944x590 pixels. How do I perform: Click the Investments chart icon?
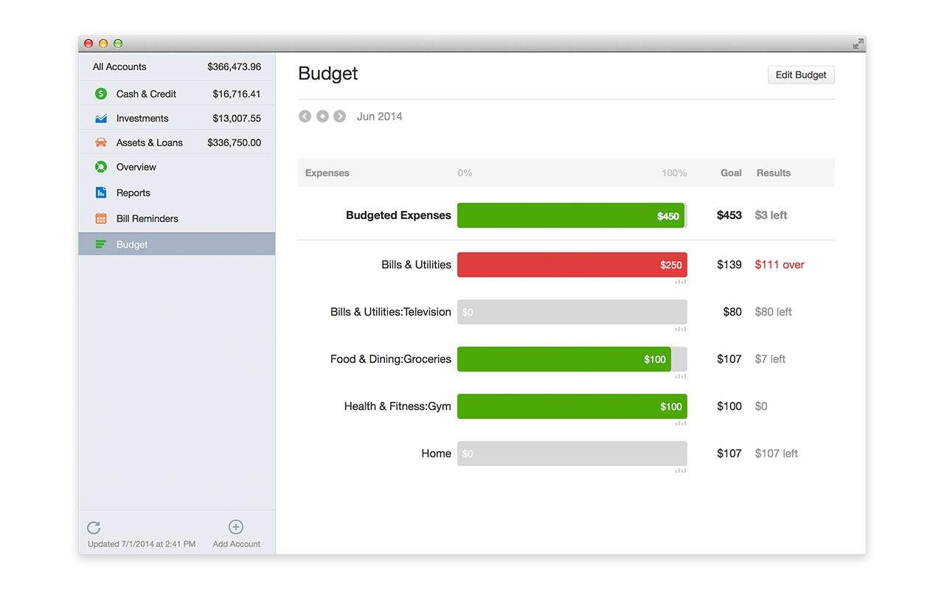101,118
